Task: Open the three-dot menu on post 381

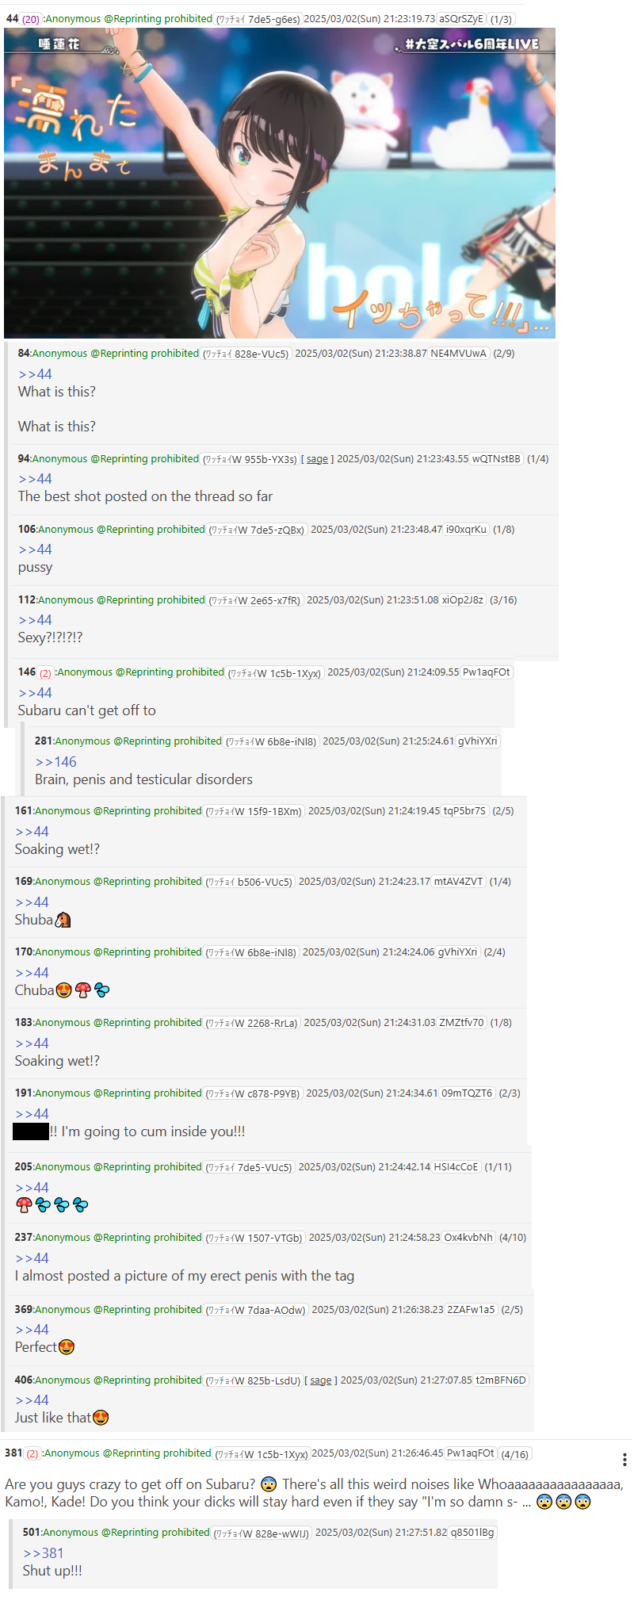Action: (624, 1459)
